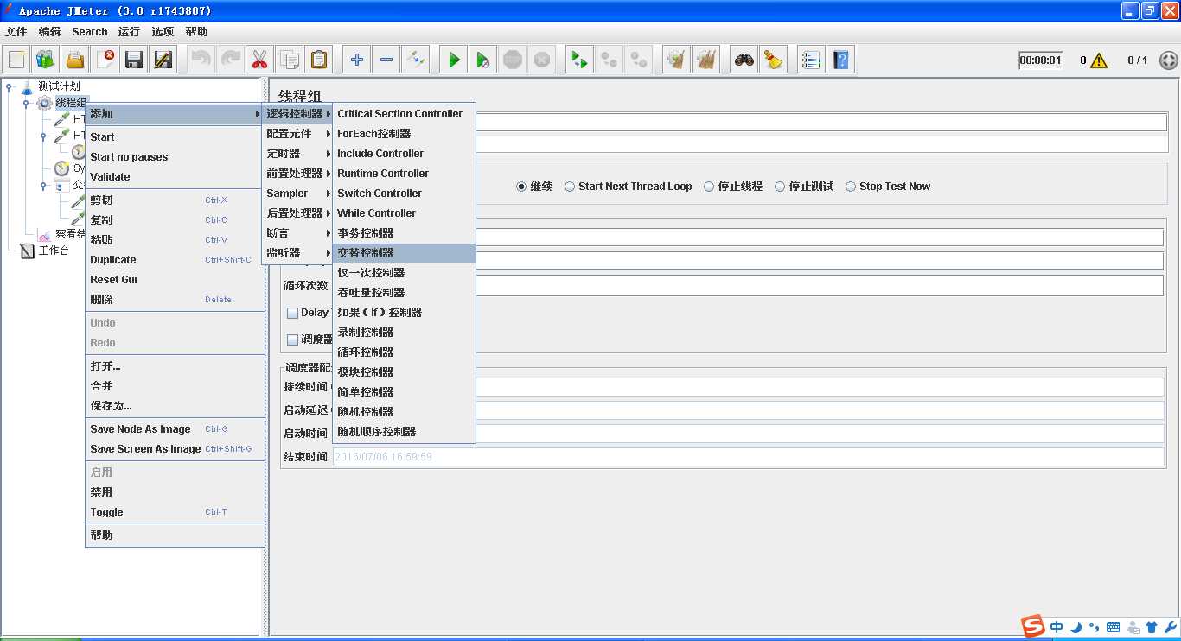Click the Clear broom icon
Viewport: 1181px width, 641px height.
coord(676,60)
